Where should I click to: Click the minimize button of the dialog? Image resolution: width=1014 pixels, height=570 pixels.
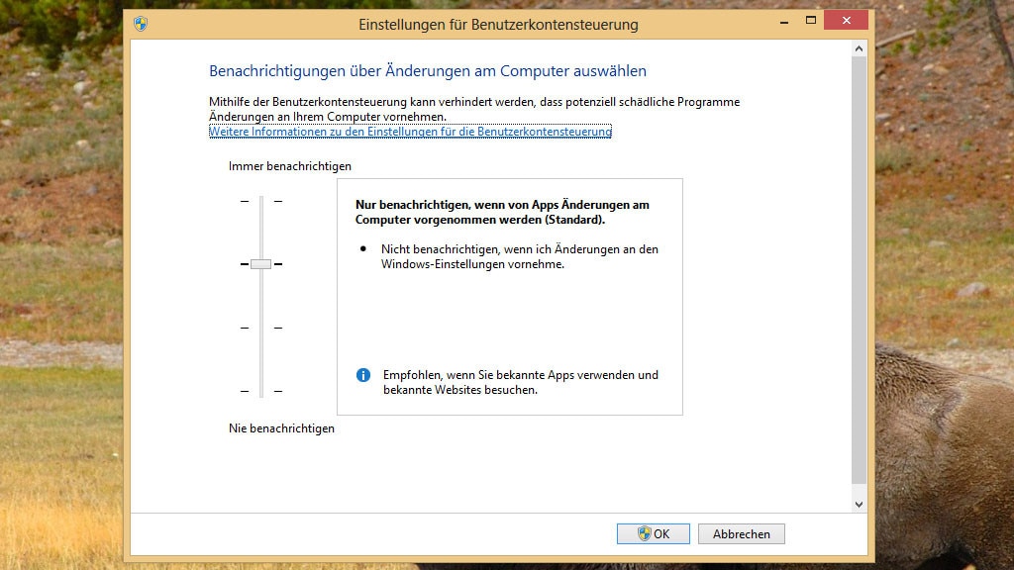[x=785, y=18]
